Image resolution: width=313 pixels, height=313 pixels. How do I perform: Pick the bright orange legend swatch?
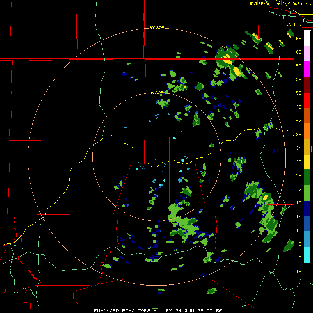click(307, 131)
